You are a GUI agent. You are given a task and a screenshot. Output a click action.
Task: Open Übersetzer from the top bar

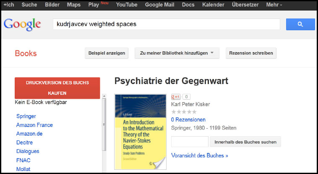[245, 5]
